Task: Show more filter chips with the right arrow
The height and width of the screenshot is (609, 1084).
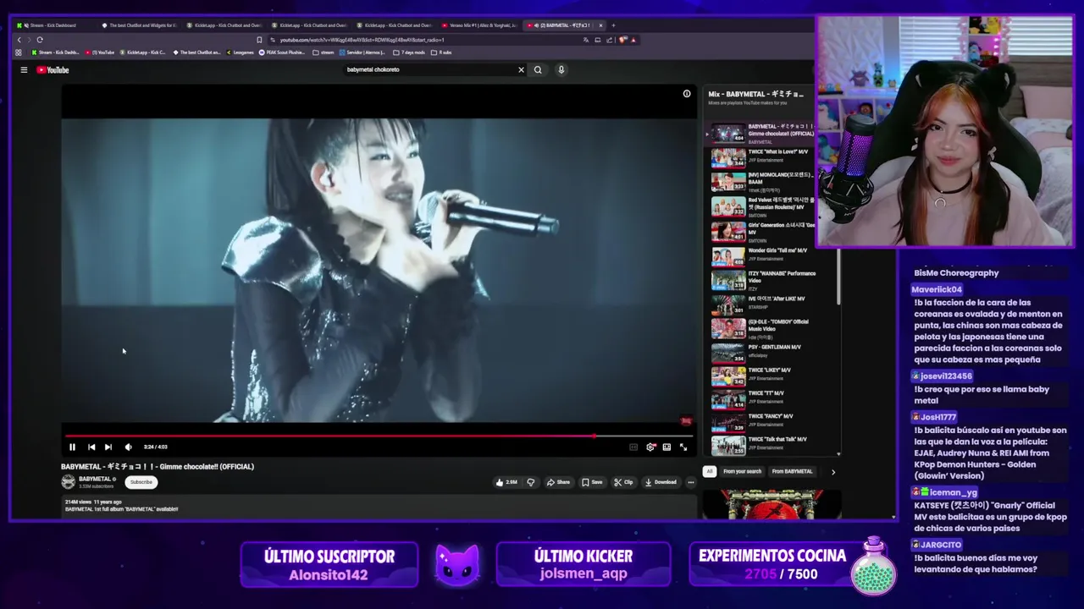Action: [x=832, y=472]
